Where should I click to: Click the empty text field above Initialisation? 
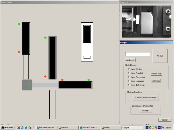(x=138, y=54)
